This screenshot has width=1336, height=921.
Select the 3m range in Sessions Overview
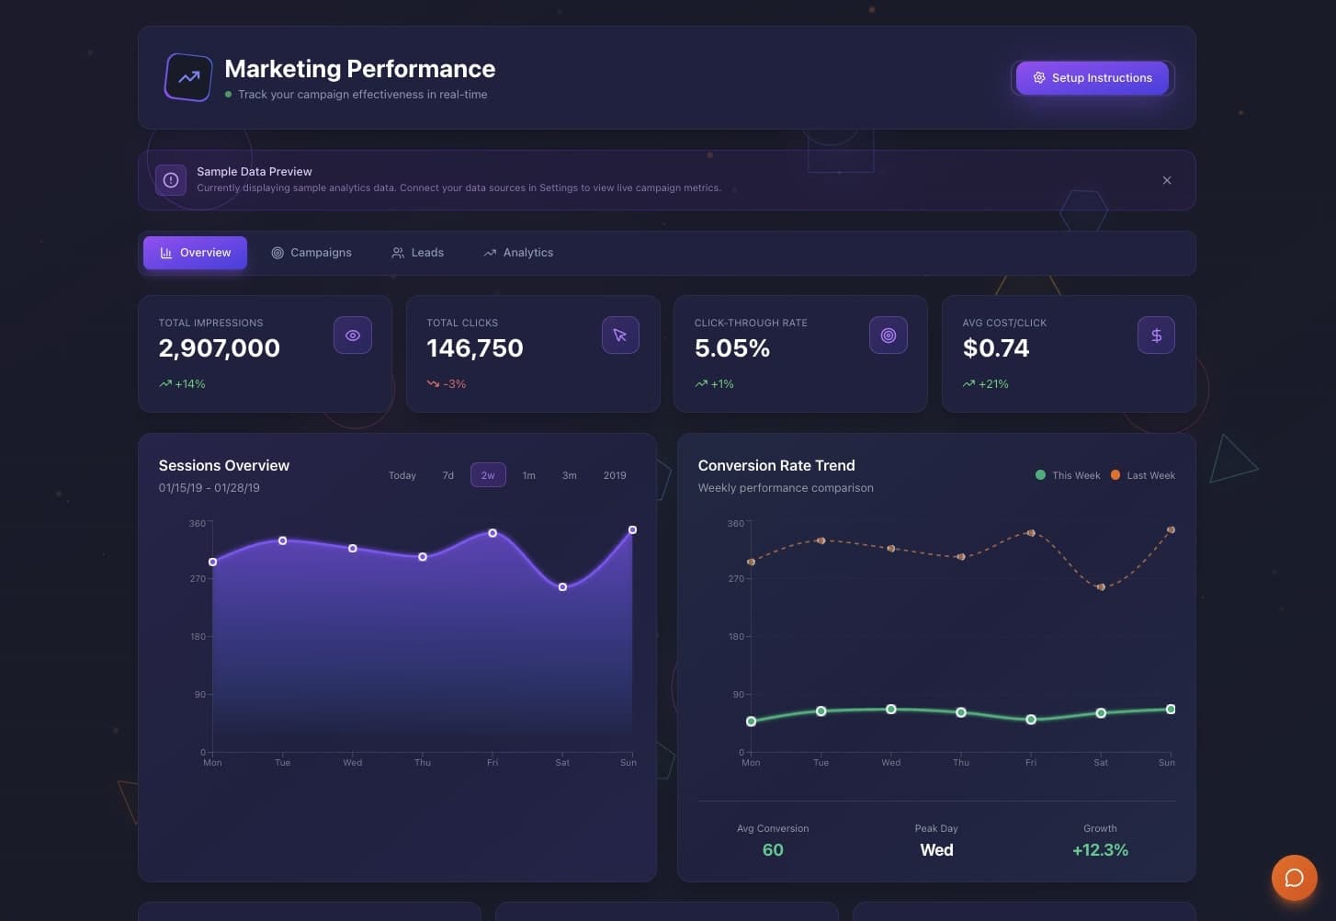click(x=570, y=475)
